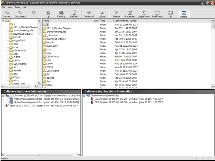Click document icon joined May 21 in Users panel
This screenshot has height=161, width=215.
pyautogui.click(x=11, y=99)
